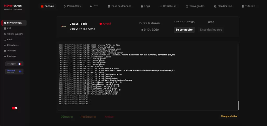The height and width of the screenshot is (126, 267).
Task: Click the Se connecter button
Action: (x=184, y=30)
